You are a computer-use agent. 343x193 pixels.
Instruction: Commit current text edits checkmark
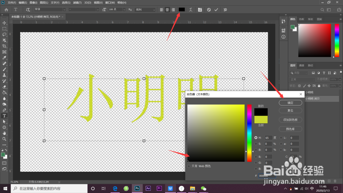[x=216, y=10]
